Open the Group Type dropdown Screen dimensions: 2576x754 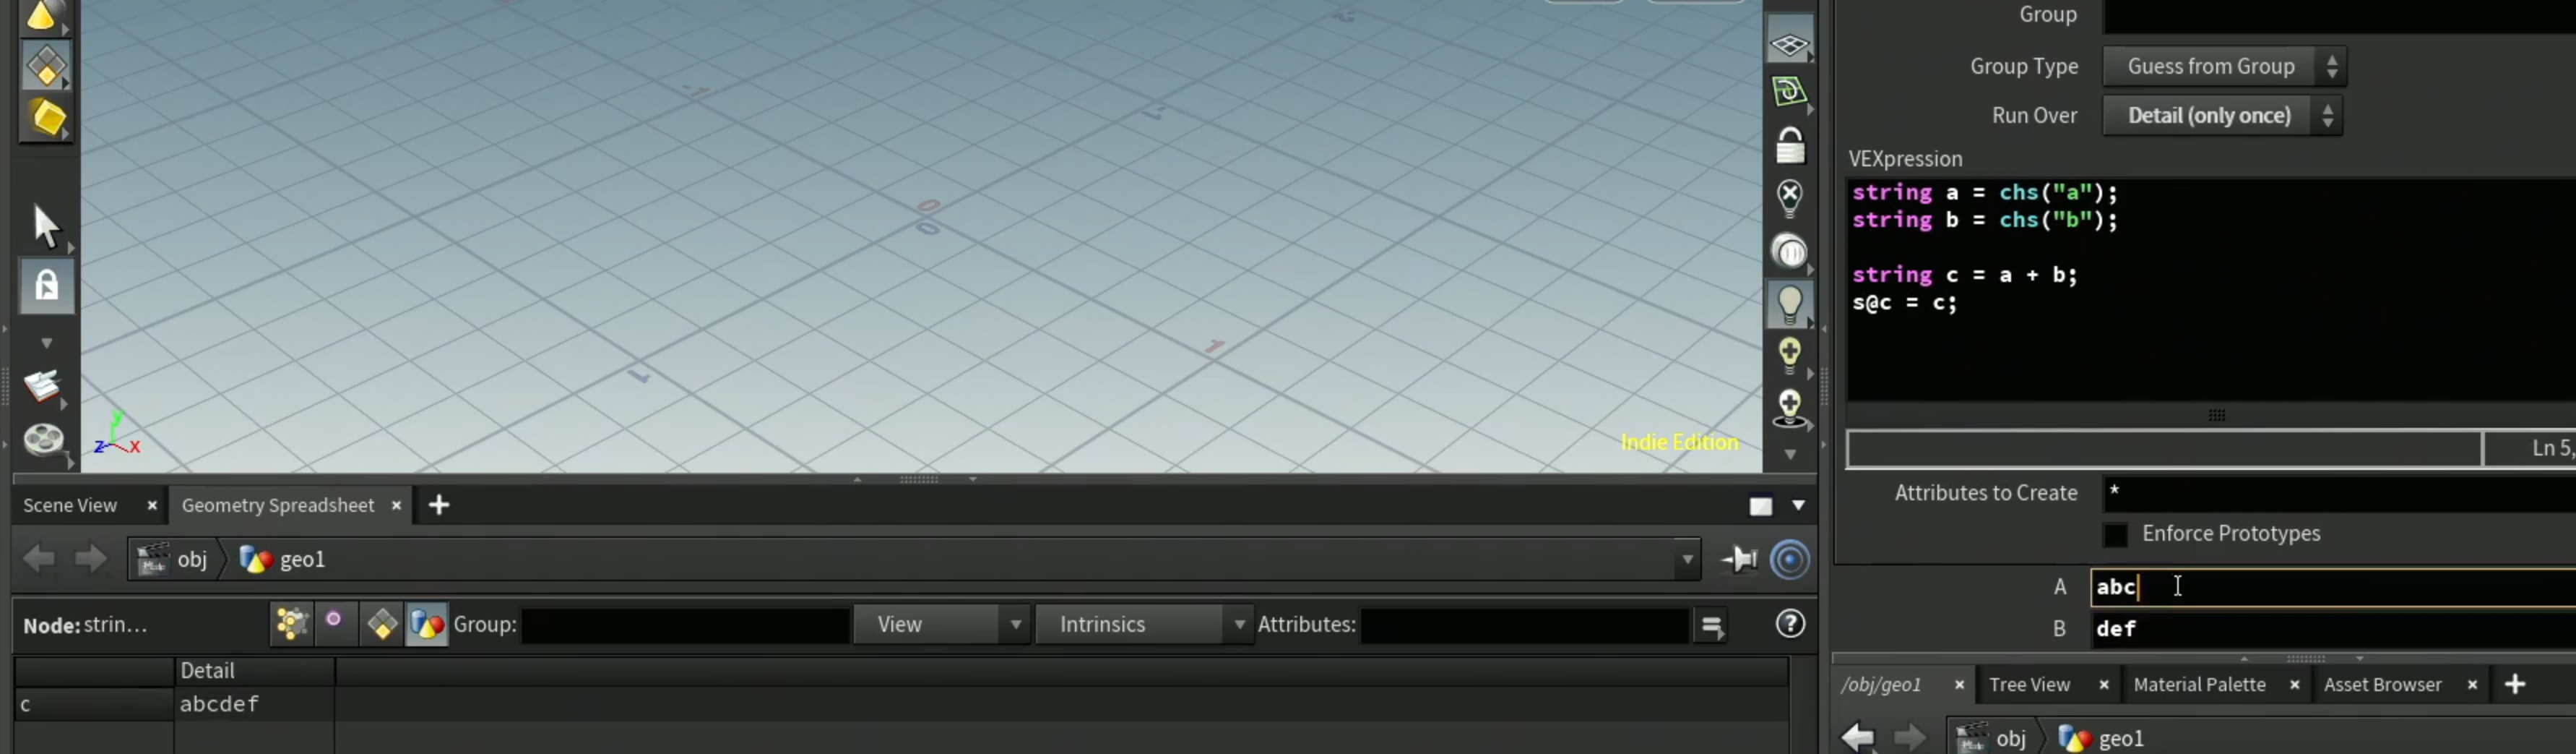tap(2225, 66)
